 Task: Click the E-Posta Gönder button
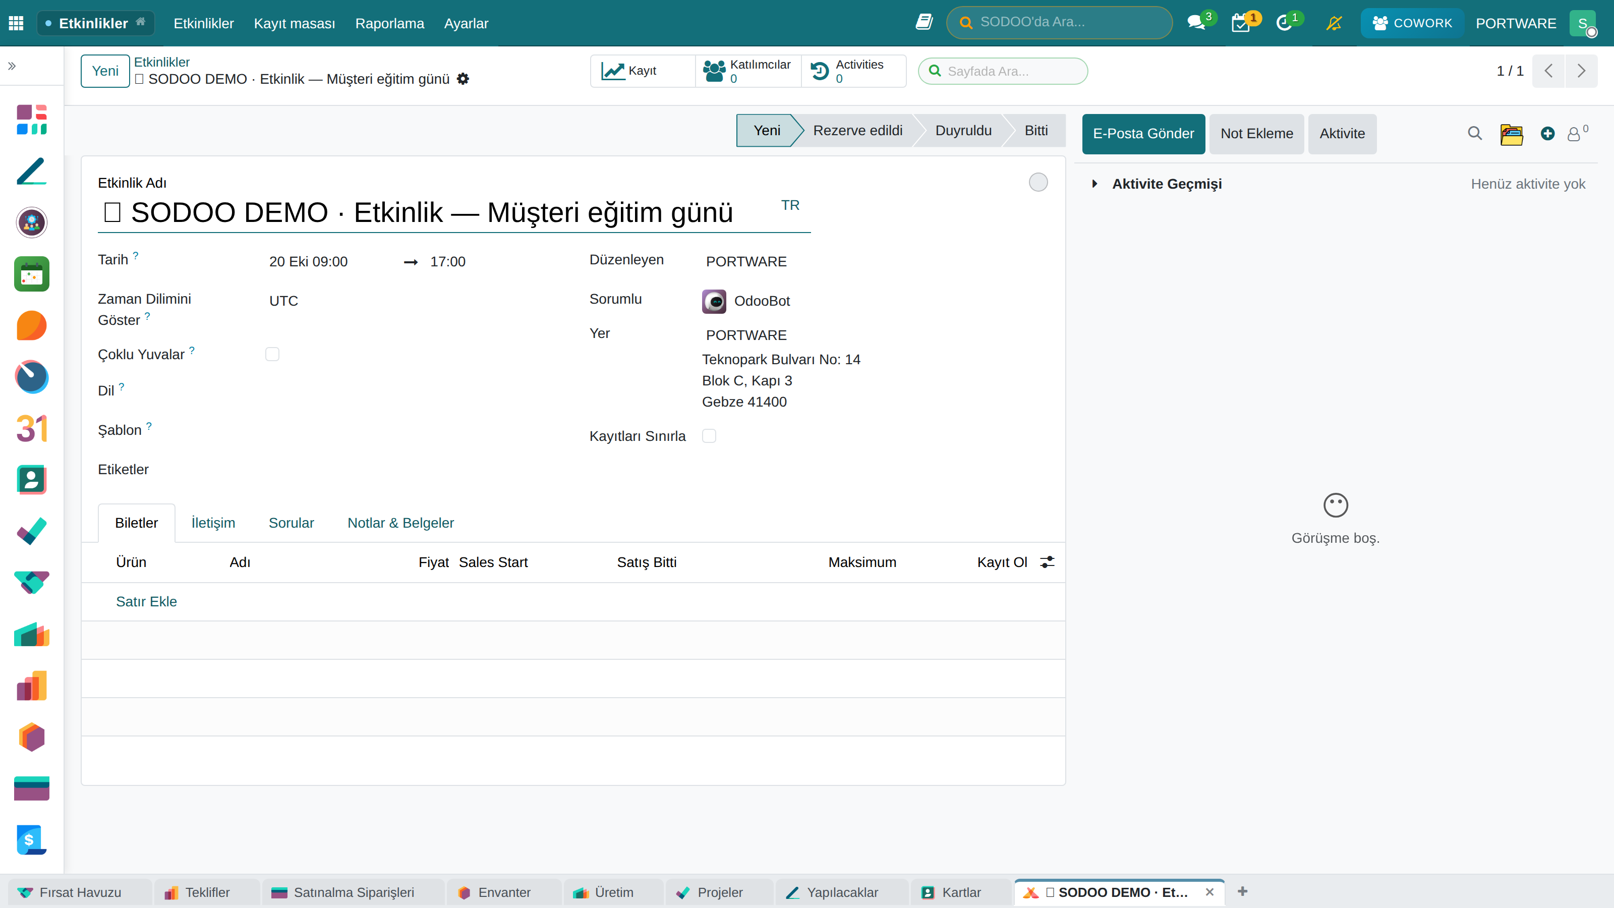pyautogui.click(x=1143, y=134)
